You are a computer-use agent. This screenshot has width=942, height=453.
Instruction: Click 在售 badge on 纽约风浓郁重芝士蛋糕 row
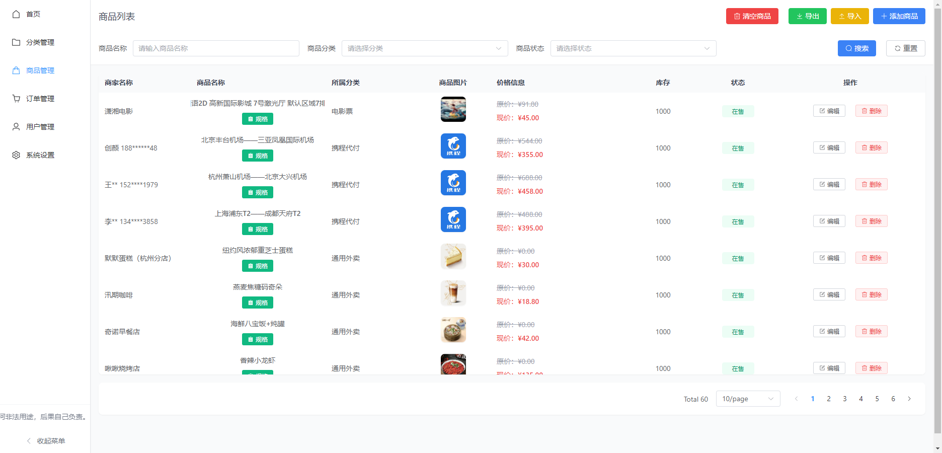(738, 258)
